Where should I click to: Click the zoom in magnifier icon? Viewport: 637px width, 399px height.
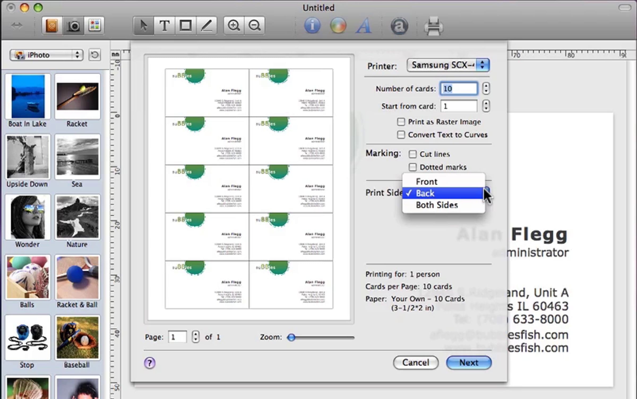[234, 26]
